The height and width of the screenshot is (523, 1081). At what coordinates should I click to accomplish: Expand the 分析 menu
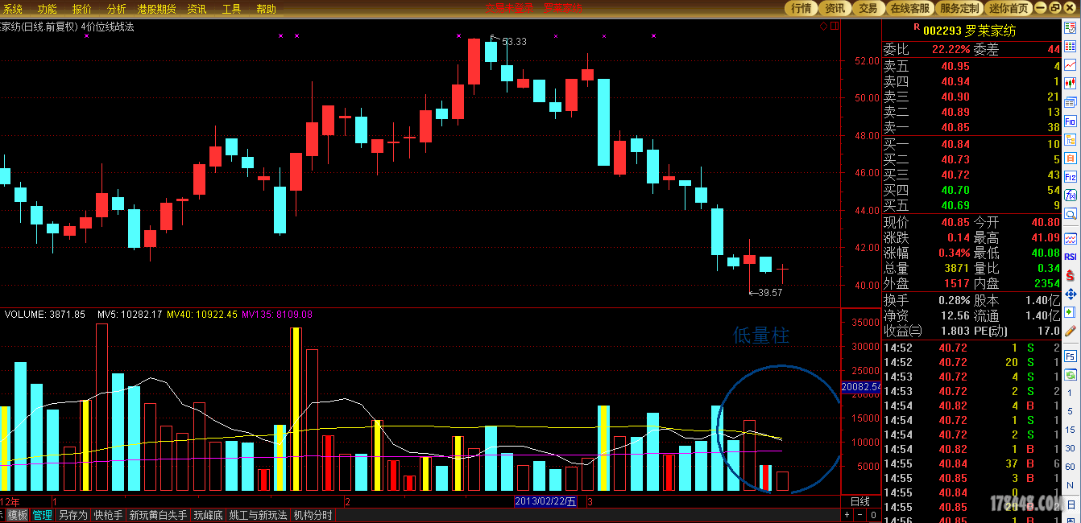[116, 9]
